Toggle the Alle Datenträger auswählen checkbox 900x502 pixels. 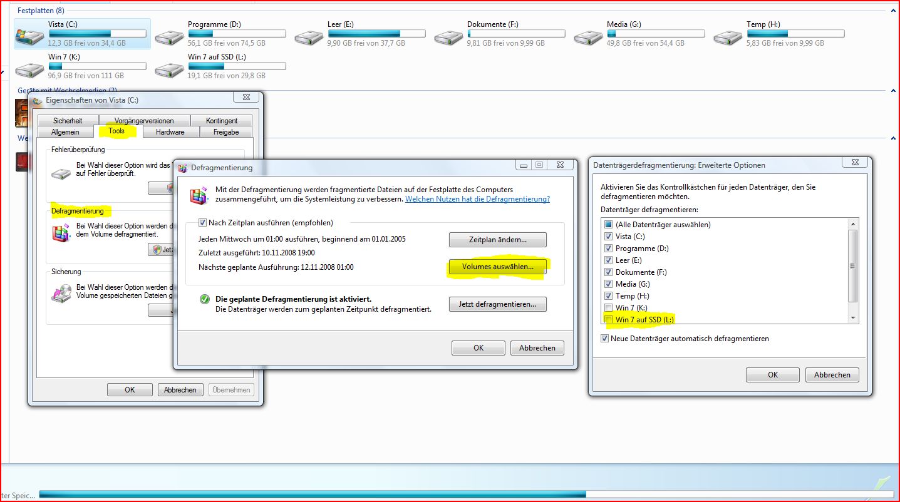(x=608, y=224)
